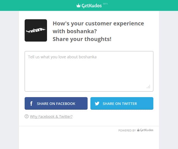Click the Facebook 'f' icon
Image resolution: width=178 pixels, height=149 pixels.
(x=31, y=104)
